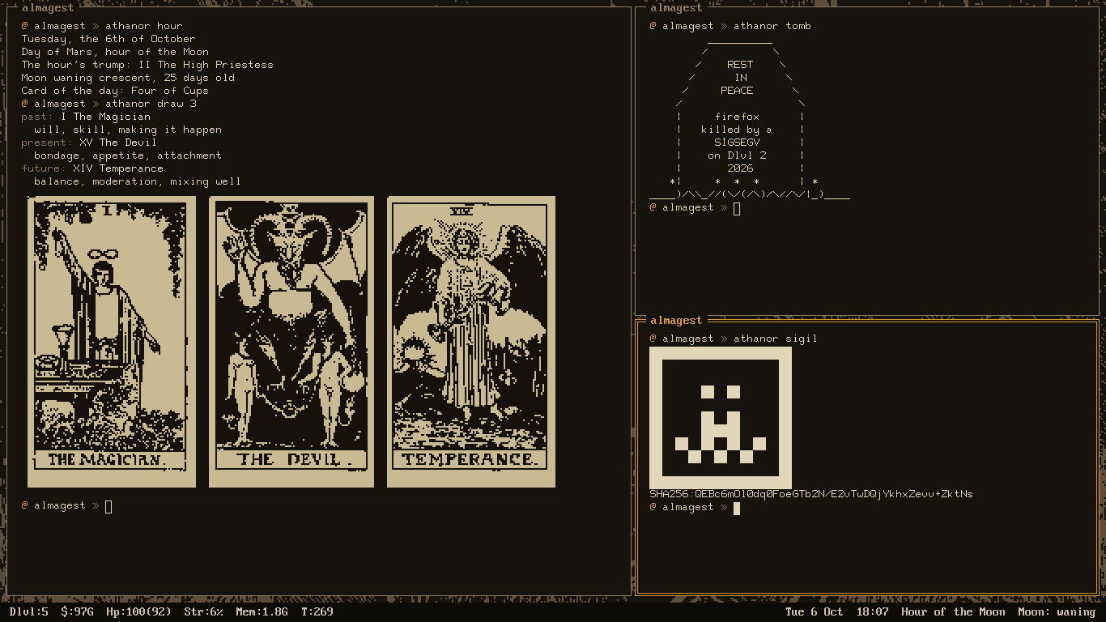Viewport: 1106px width, 622px height.
Task: Click the 'present: XV The Devil' line
Action: tap(89, 143)
